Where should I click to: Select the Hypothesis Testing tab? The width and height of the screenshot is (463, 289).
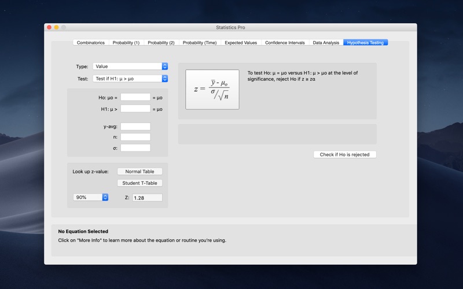click(x=366, y=42)
